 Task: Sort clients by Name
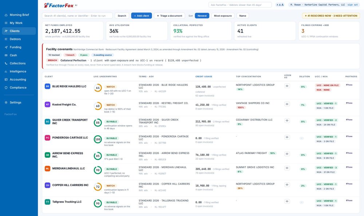click(x=242, y=16)
